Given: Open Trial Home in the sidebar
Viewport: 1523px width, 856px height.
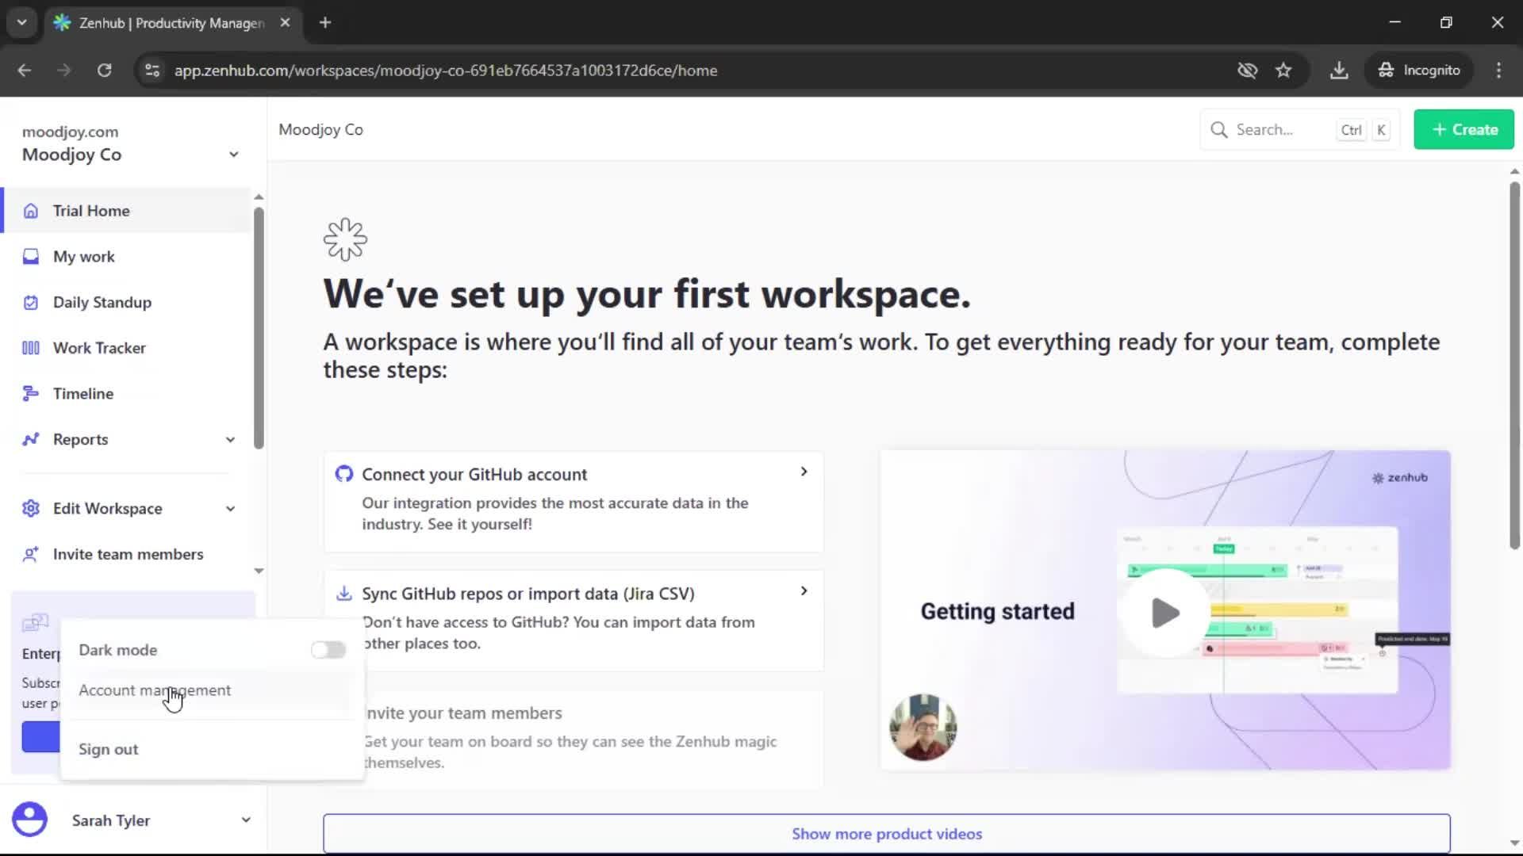Looking at the screenshot, I should [x=91, y=210].
